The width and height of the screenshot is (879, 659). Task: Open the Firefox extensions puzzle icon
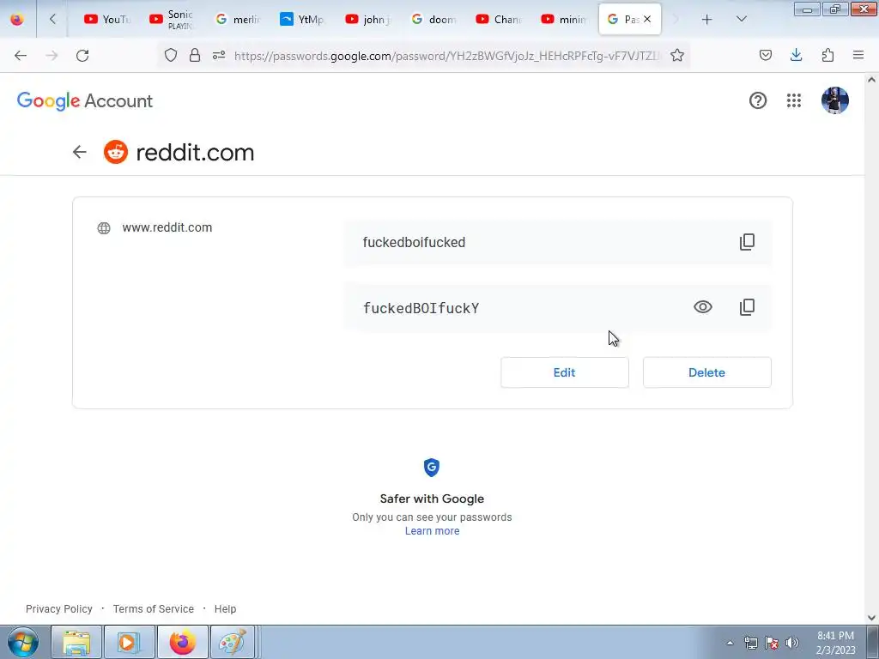827,55
